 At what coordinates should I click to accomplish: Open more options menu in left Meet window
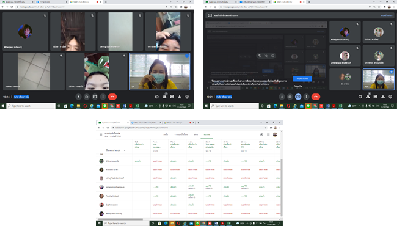click(x=103, y=97)
